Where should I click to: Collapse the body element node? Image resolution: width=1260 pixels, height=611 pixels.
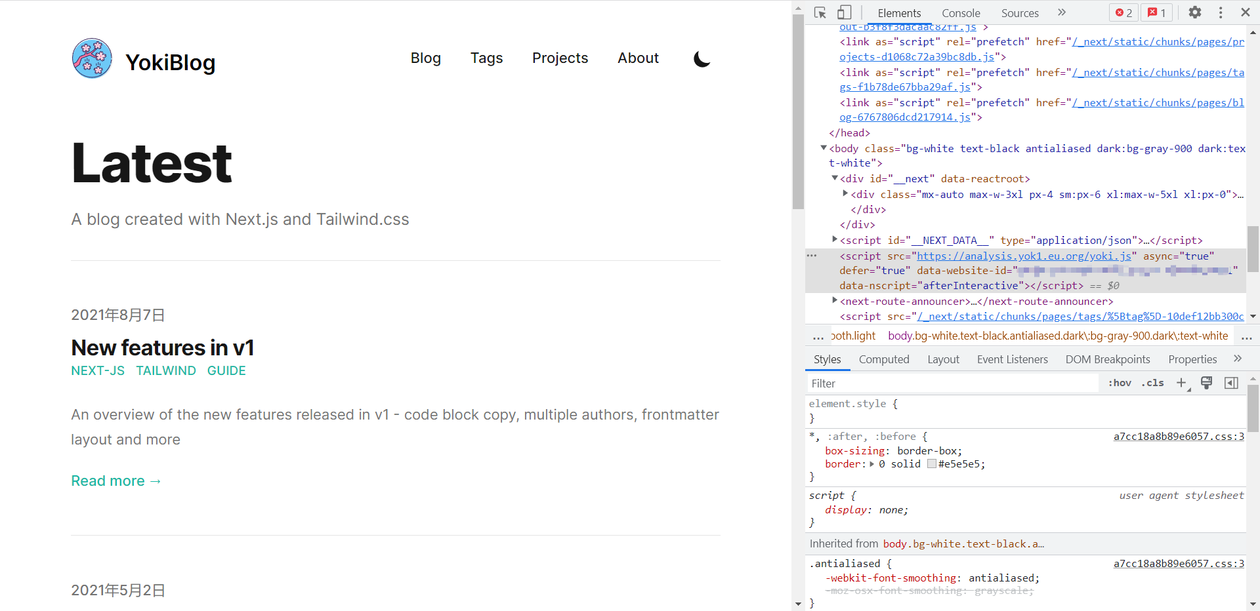tap(824, 148)
